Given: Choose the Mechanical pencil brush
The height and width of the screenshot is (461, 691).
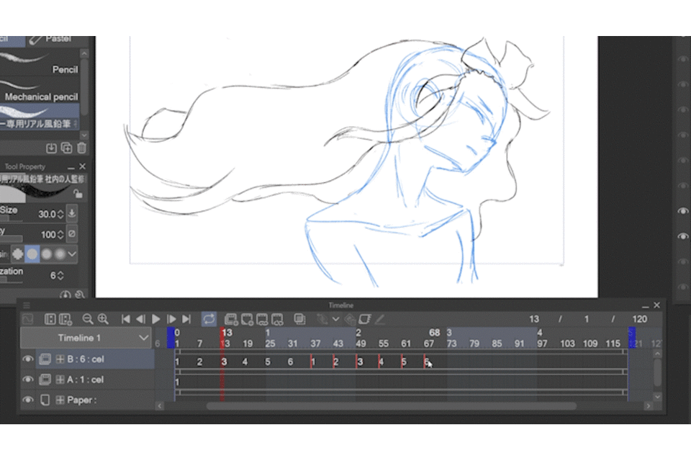Looking at the screenshot, I should coord(40,91).
